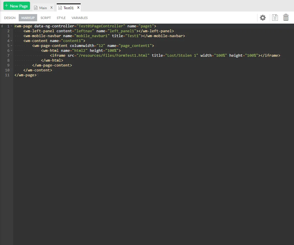Open the SCRIPT view tab
Viewport: 294px width, 245px height.
(45, 18)
